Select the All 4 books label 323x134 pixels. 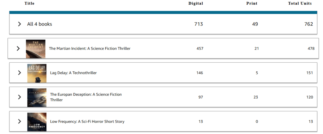(x=39, y=24)
